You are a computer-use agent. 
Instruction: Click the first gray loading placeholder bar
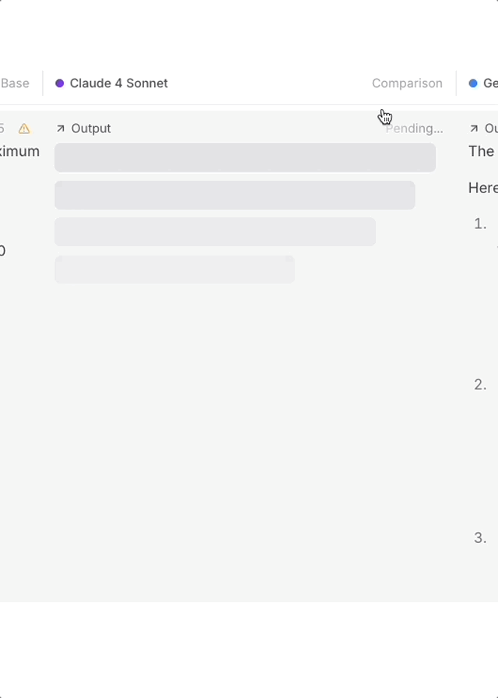point(245,157)
